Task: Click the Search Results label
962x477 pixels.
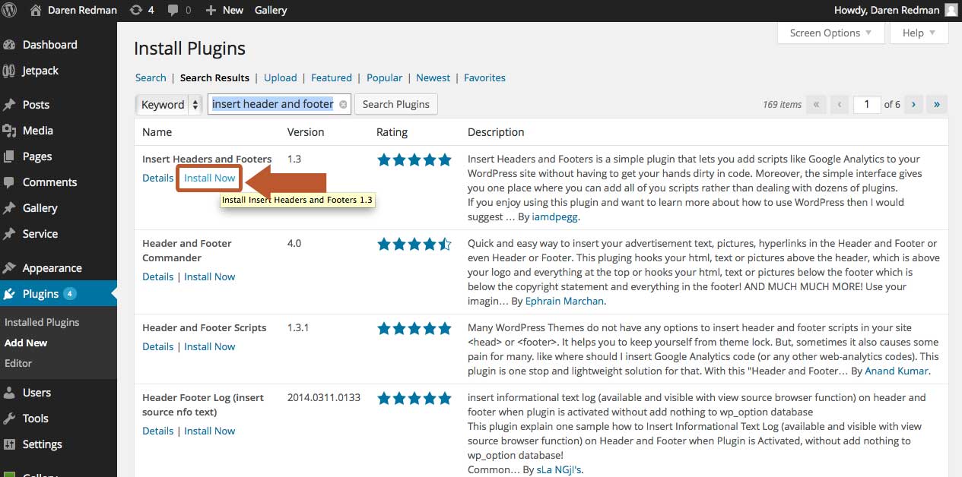Action: (x=214, y=77)
